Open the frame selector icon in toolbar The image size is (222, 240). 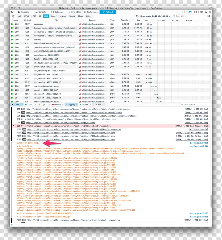pos(184,12)
